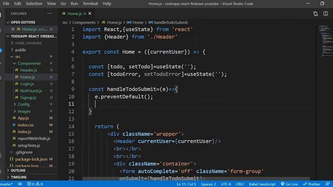Open Login.js in the file tree
Screen dimensions: 333x187
(27, 84)
